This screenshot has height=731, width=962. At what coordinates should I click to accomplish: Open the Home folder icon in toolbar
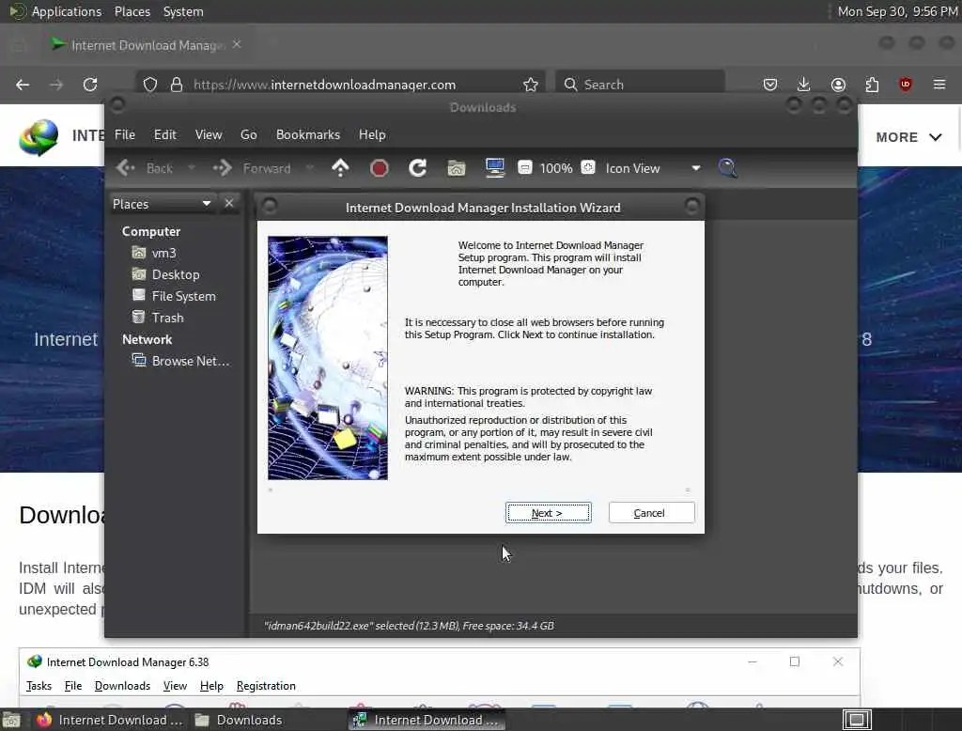(456, 167)
